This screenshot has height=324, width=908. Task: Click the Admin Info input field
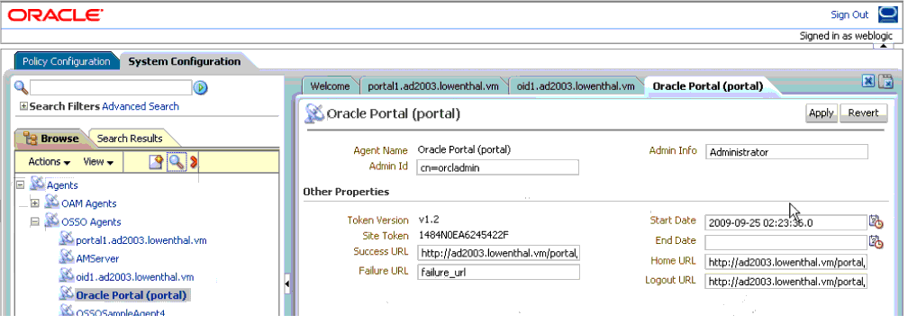[787, 152]
